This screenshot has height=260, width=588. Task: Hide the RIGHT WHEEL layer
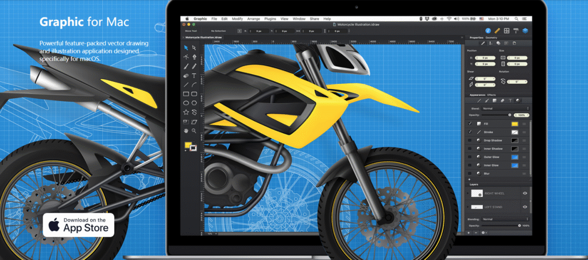pos(525,193)
